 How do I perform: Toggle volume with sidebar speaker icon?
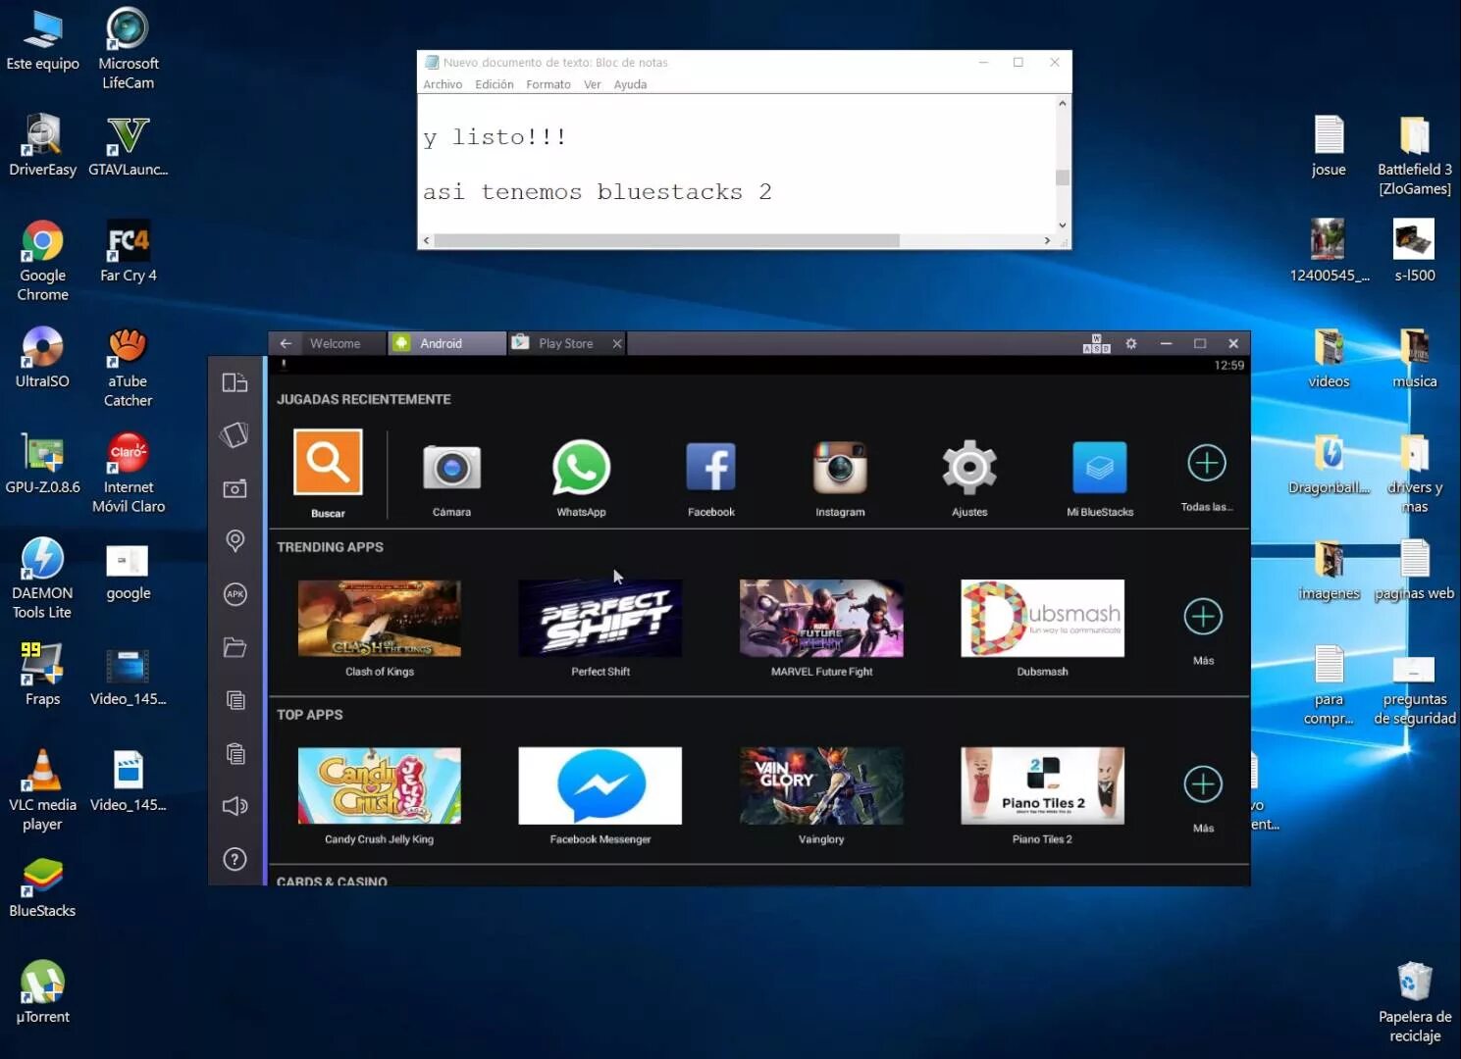click(235, 806)
